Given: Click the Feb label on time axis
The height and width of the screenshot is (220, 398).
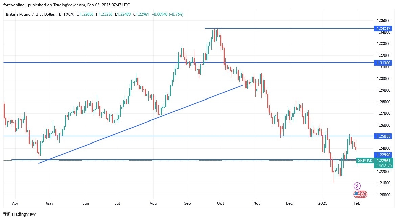Looking at the screenshot, I should pos(357,203).
